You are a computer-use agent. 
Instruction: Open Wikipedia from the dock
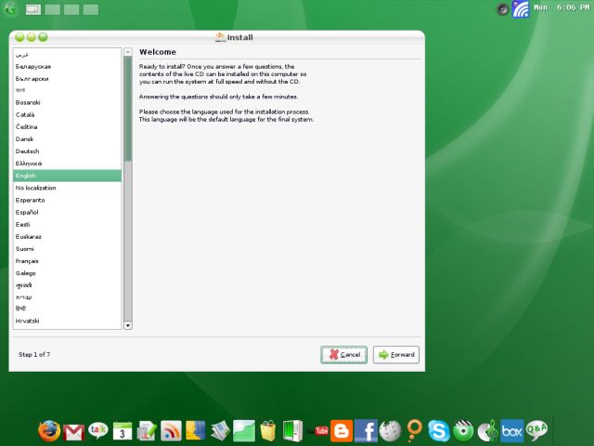(390, 431)
